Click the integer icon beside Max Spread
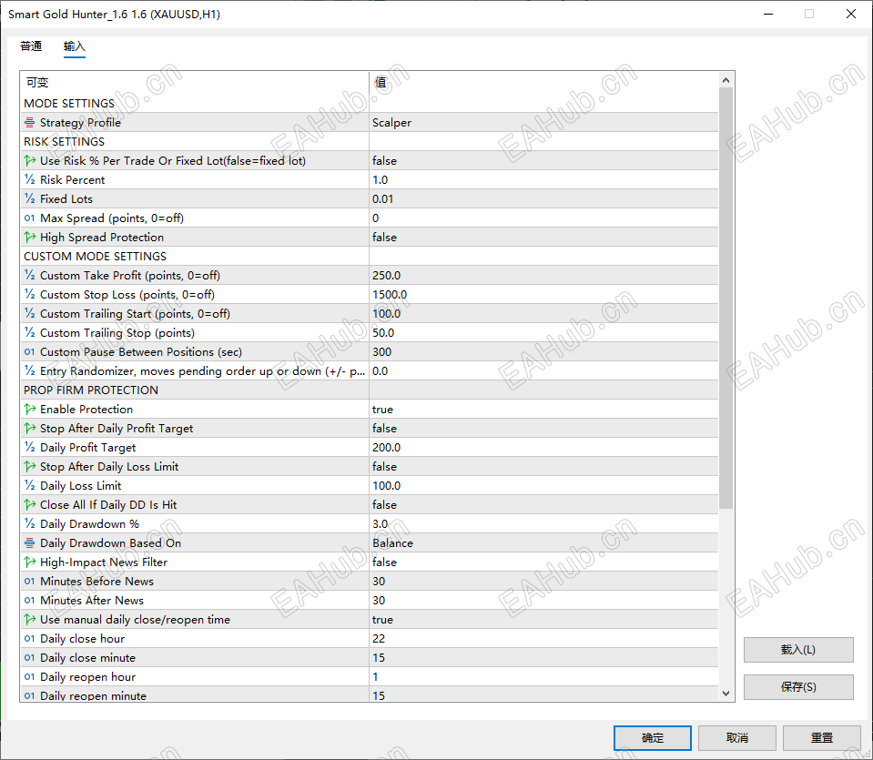 [x=29, y=218]
